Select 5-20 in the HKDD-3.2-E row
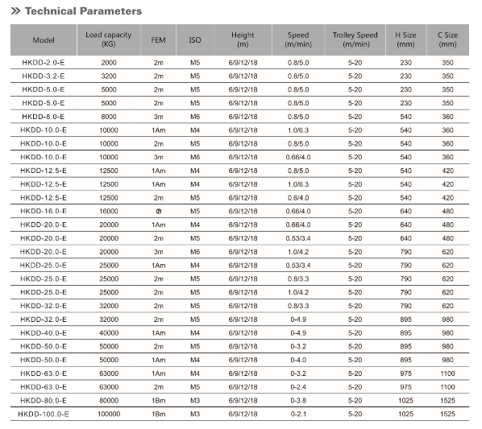The height and width of the screenshot is (429, 482). pos(355,76)
